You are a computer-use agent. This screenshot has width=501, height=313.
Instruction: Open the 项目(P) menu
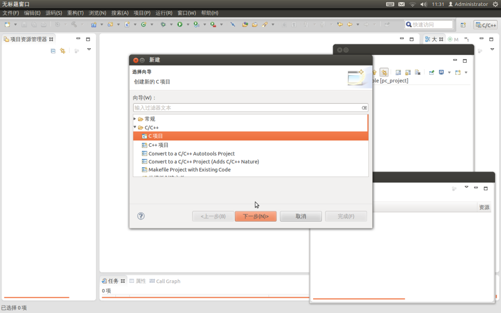pyautogui.click(x=142, y=13)
